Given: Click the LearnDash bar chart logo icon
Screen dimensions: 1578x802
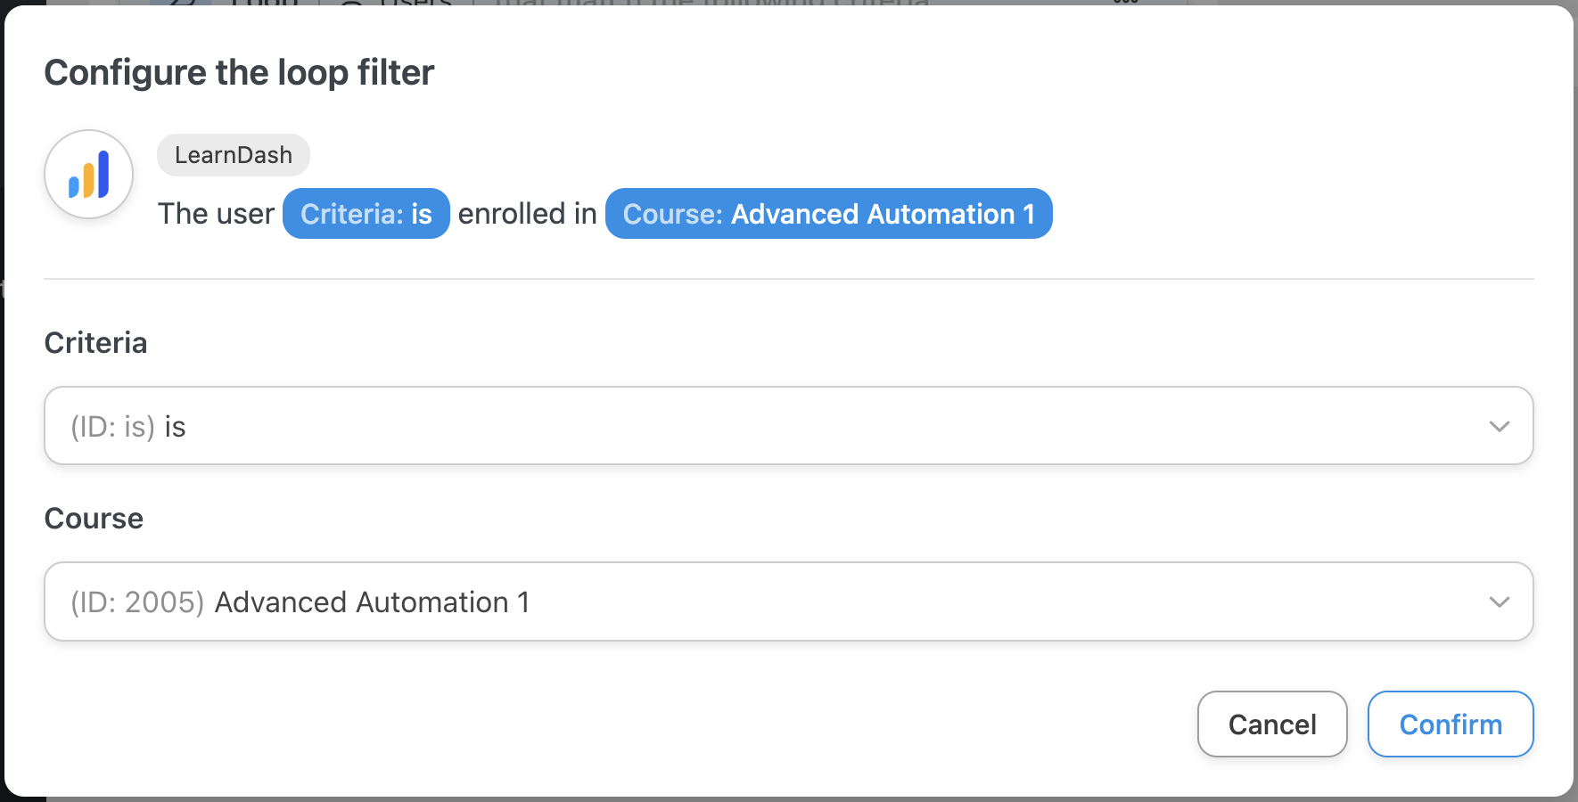Looking at the screenshot, I should [x=89, y=175].
